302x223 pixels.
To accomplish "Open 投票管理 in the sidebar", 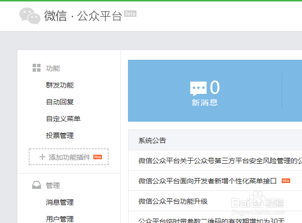I will [60, 135].
